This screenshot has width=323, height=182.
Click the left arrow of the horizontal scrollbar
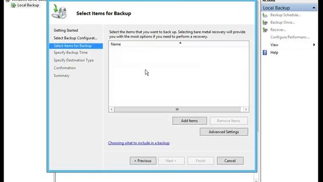112,109
